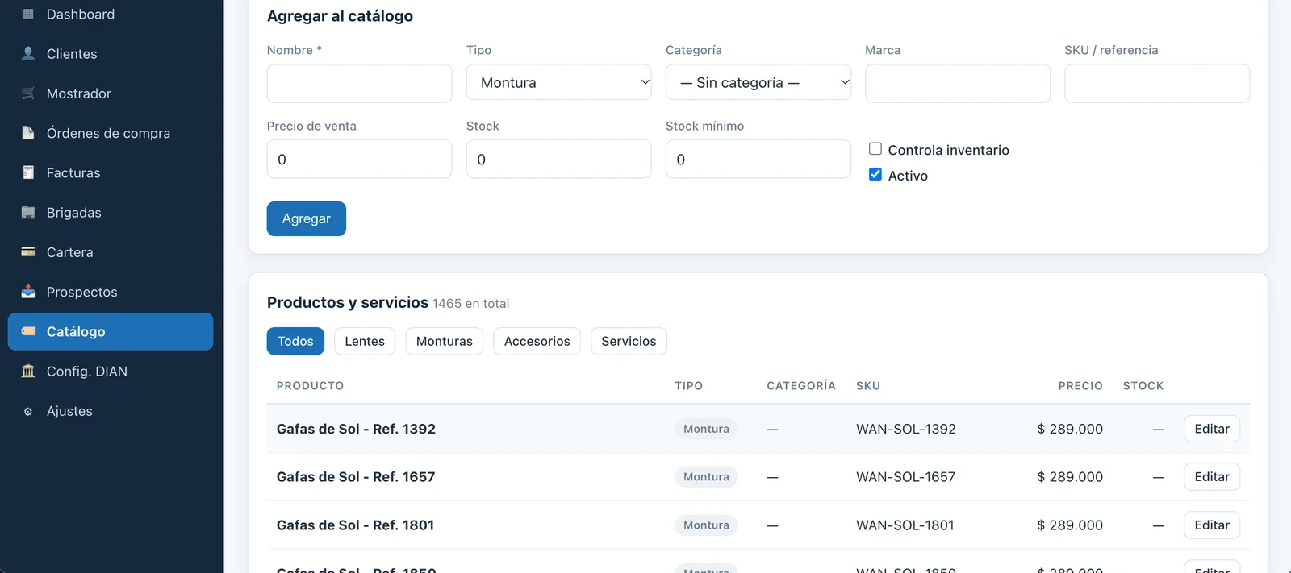The width and height of the screenshot is (1291, 573).
Task: Click the Órdenes de compra document icon
Action: 28,133
